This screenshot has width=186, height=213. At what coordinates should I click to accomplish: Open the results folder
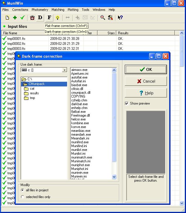coord(34,93)
